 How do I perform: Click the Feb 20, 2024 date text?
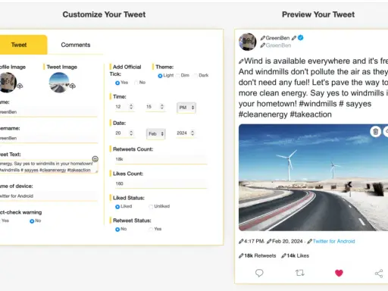coord(287,241)
